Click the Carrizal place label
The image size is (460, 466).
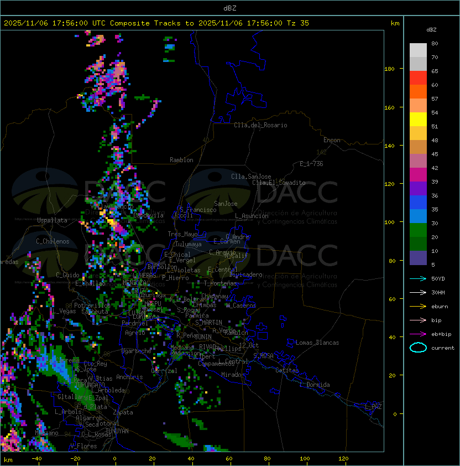click(x=164, y=371)
